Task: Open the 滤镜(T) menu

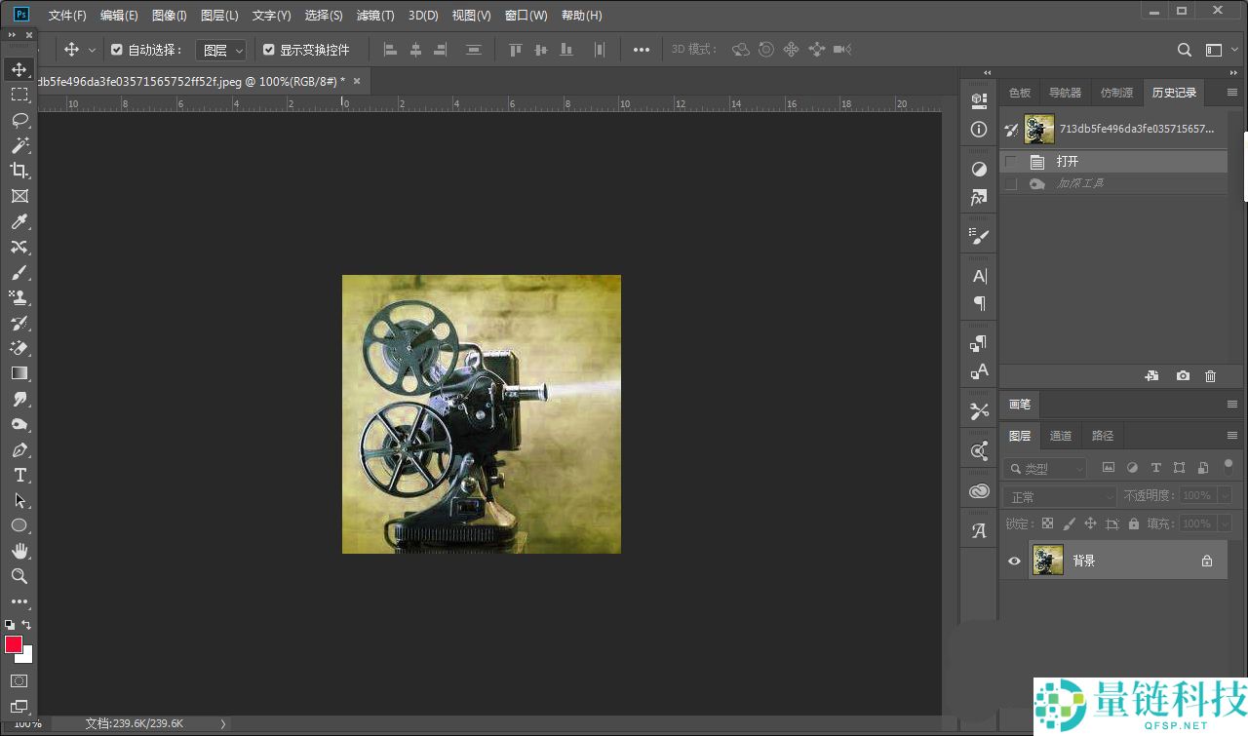Action: point(375,16)
